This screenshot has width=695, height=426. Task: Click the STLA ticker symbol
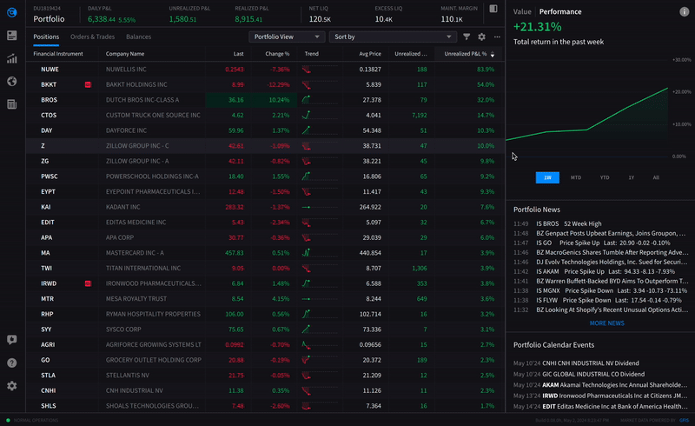tap(48, 376)
